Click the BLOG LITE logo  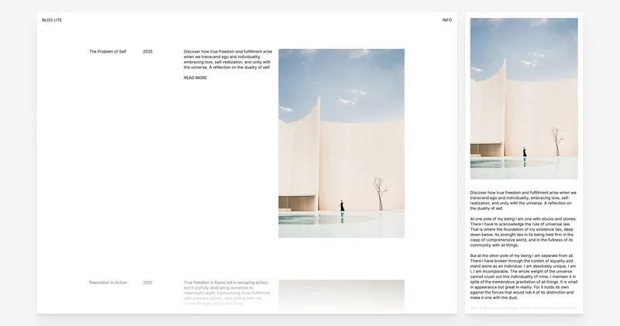click(x=52, y=20)
